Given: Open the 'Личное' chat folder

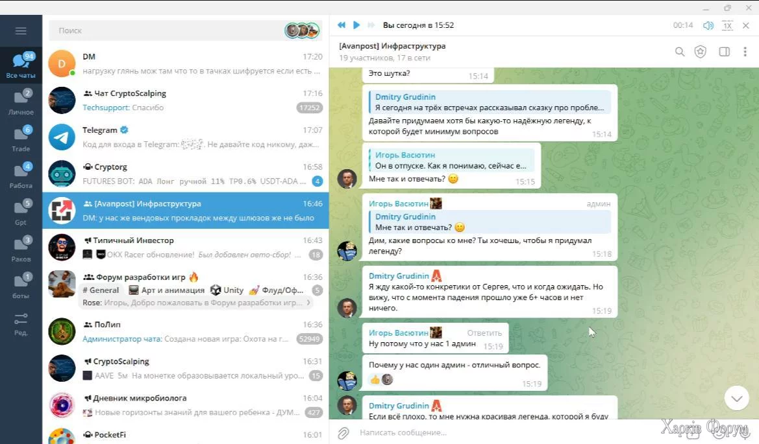Looking at the screenshot, I should point(21,102).
